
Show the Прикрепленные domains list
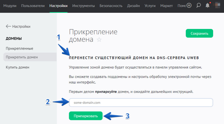click(19, 48)
